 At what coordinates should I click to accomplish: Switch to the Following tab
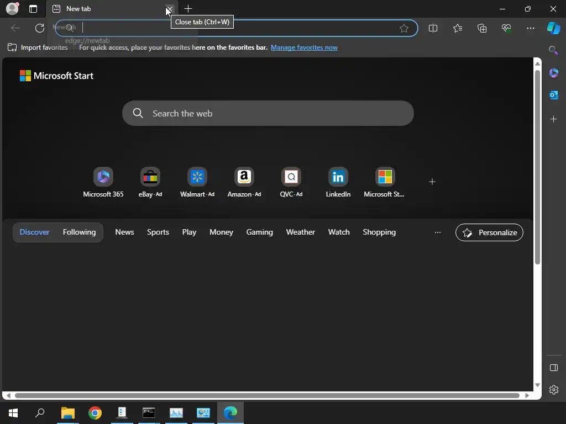point(79,232)
